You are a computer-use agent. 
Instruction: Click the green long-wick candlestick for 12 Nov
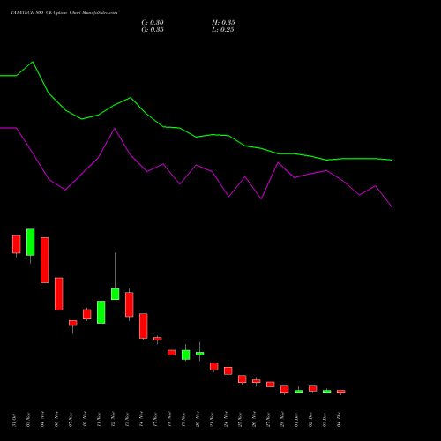(116, 294)
